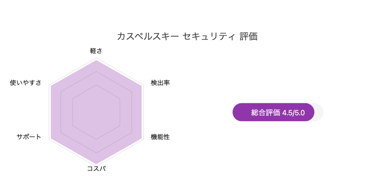Viewport: 372px width, 186px height.
Task: Click the center of the radar chart
Action: coord(96,112)
